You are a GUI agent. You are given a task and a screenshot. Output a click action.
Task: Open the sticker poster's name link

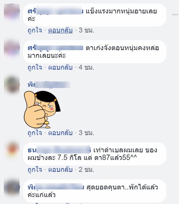(x=49, y=85)
